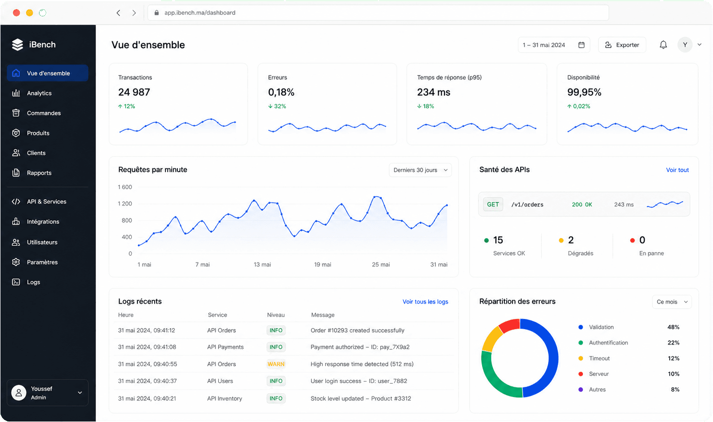Image resolution: width=713 pixels, height=422 pixels.
Task: Click the Transactions sparkline chart
Action: coord(178,126)
